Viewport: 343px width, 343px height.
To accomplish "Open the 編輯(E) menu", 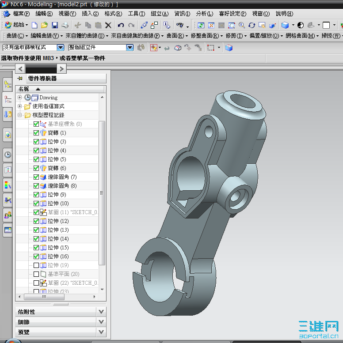I will click(x=44, y=14).
